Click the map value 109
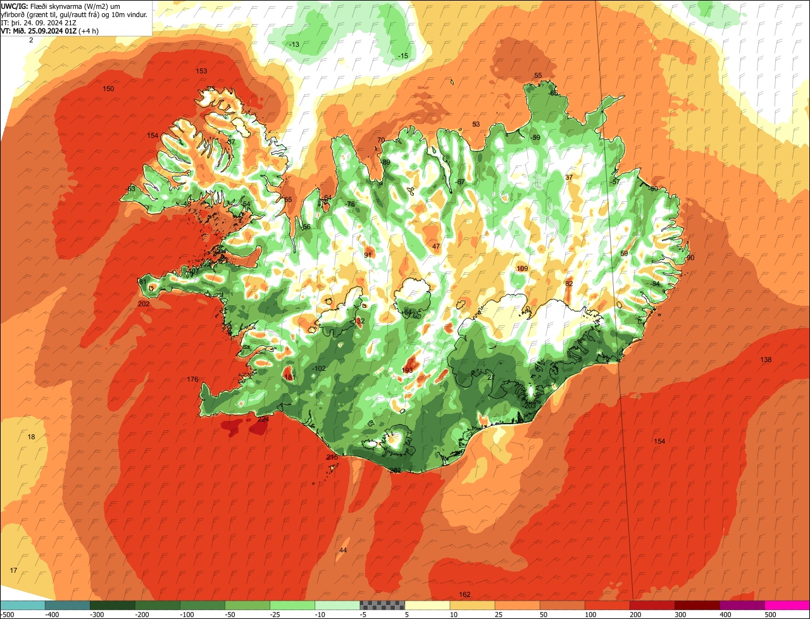This screenshot has width=810, height=619. pos(522,269)
